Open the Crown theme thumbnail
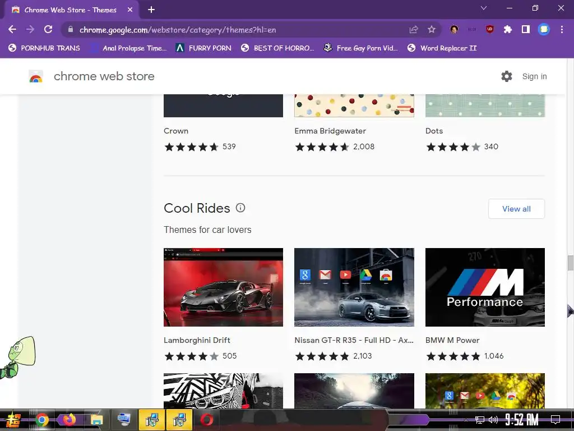Image resolution: width=574 pixels, height=431 pixels. (x=223, y=106)
